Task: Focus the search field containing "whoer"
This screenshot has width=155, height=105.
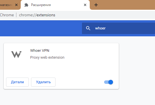Action: click(x=118, y=28)
